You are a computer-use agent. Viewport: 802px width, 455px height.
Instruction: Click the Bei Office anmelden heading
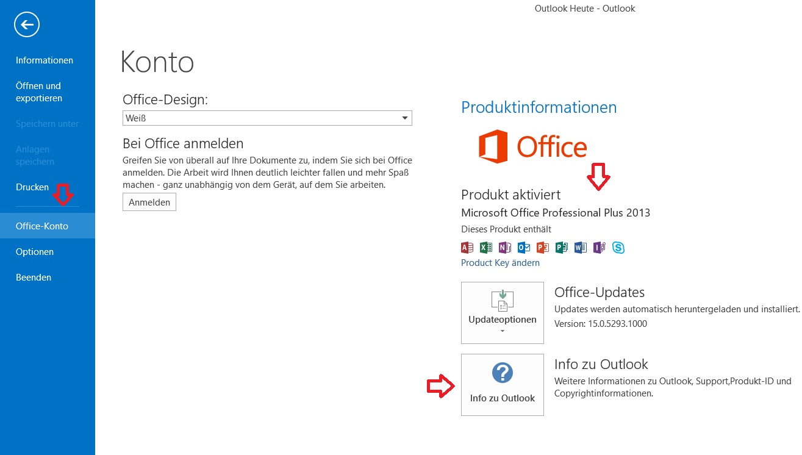click(183, 143)
